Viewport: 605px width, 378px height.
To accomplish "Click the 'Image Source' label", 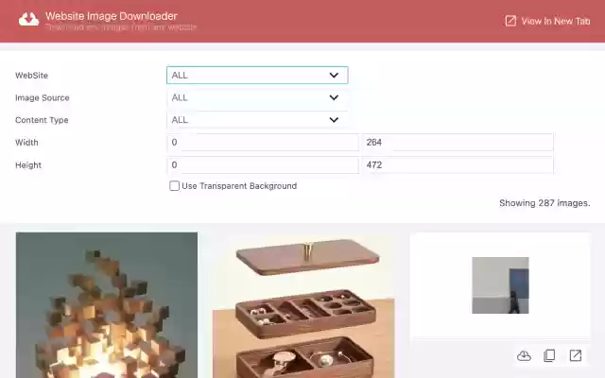I will click(43, 98).
